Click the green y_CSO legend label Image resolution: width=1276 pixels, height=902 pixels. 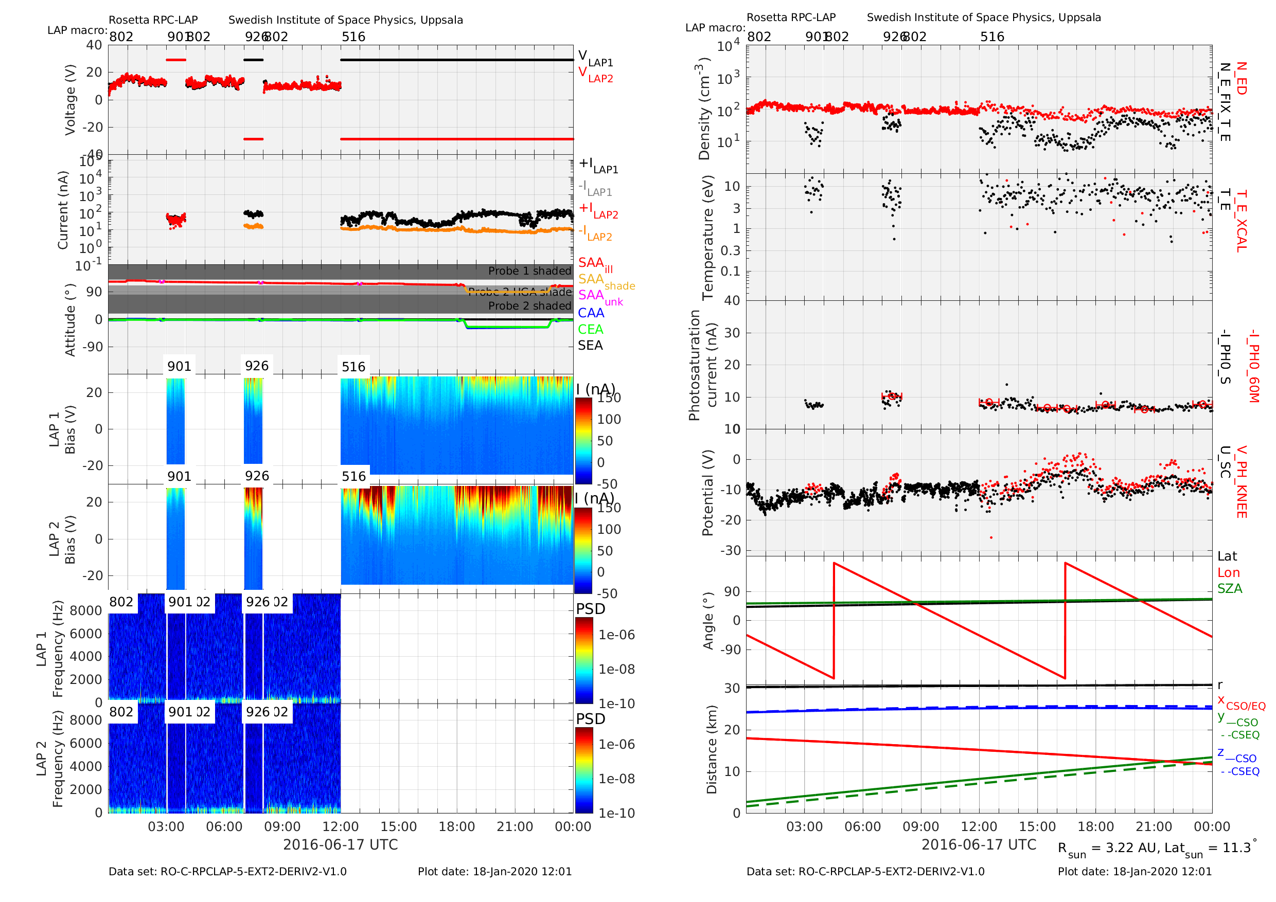[x=1237, y=720]
